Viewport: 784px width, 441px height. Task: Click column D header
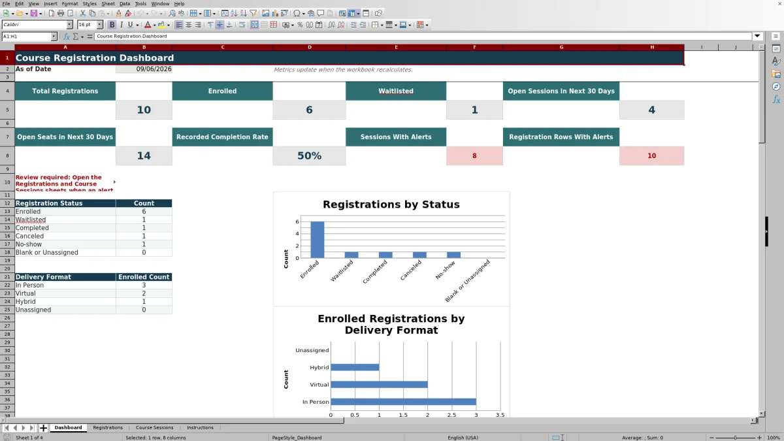(309, 47)
